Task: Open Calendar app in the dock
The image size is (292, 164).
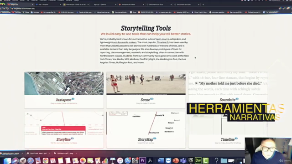Action: (x=53, y=161)
